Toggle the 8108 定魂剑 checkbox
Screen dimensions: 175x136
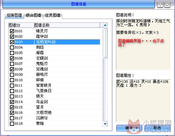(x=12, y=69)
